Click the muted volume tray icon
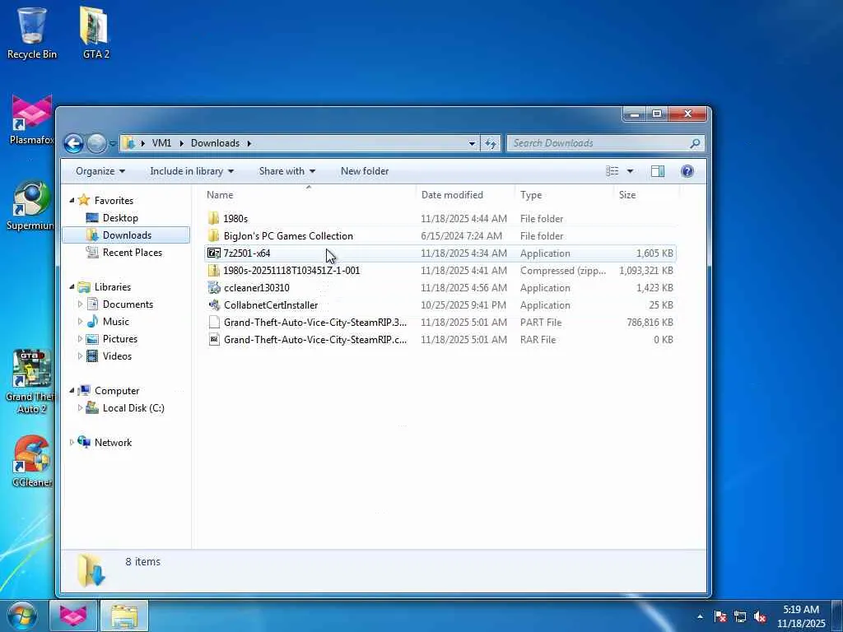The image size is (843, 632). click(x=760, y=616)
